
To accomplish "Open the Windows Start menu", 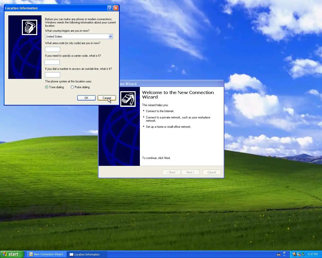I will point(12,254).
